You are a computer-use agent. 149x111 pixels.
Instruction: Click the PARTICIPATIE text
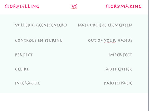118,83
